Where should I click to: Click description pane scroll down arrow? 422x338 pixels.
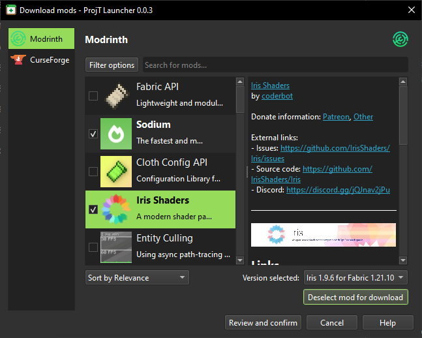[x=403, y=260]
